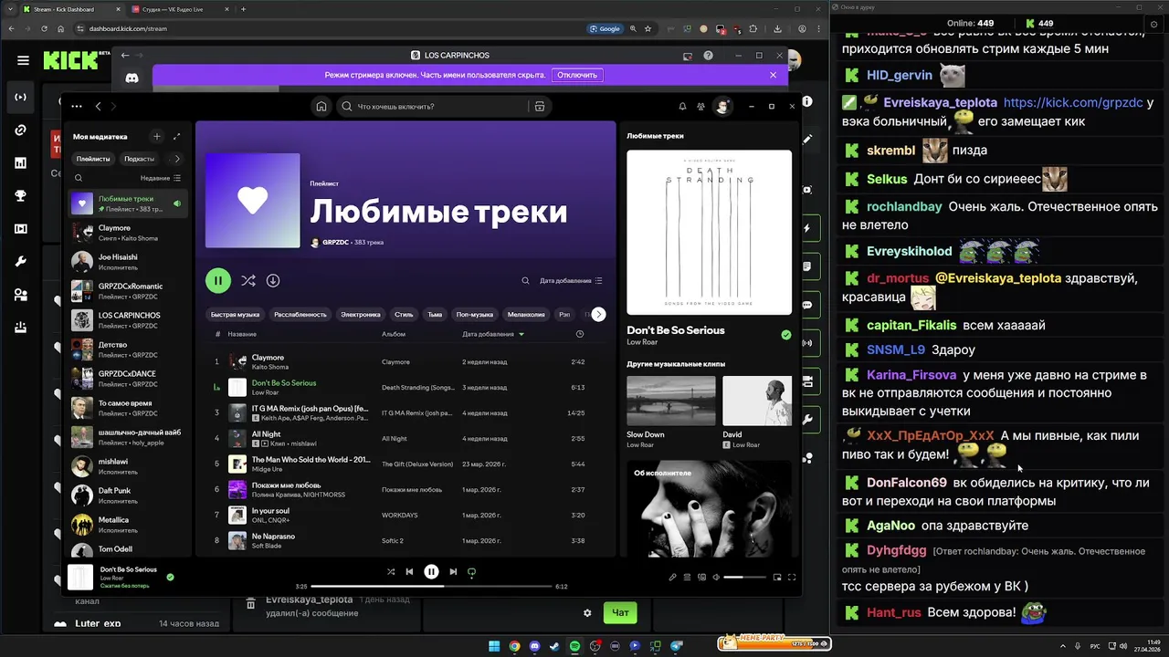Click the Death Stranding album cover
Image resolution: width=1169 pixels, height=657 pixels.
pyautogui.click(x=709, y=232)
